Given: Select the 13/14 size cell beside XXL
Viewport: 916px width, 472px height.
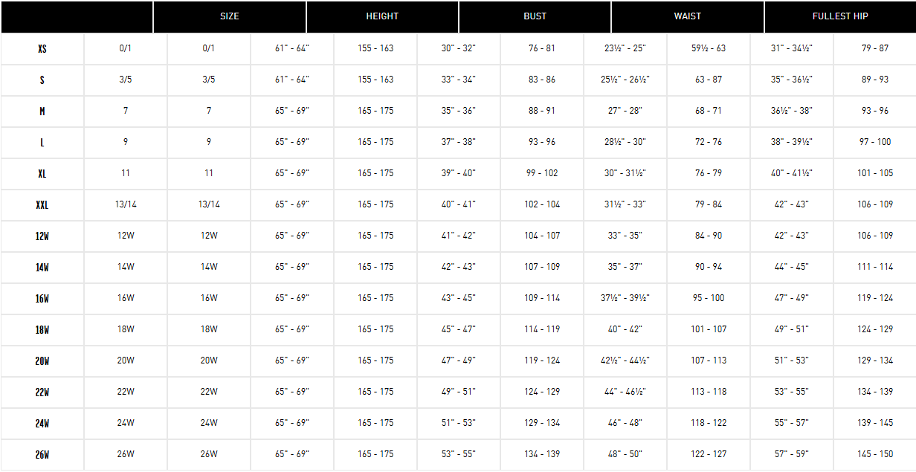Looking at the screenshot, I should (x=126, y=204).
